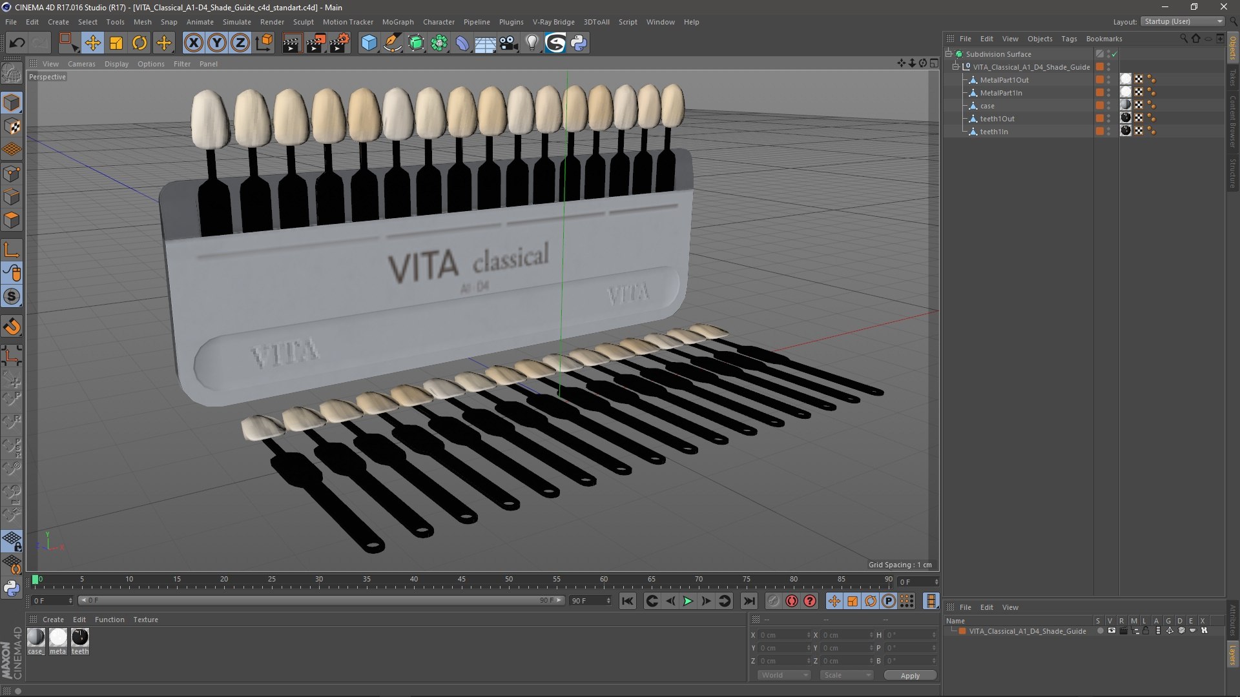Go to end of animation
1240x697 pixels.
(x=749, y=601)
